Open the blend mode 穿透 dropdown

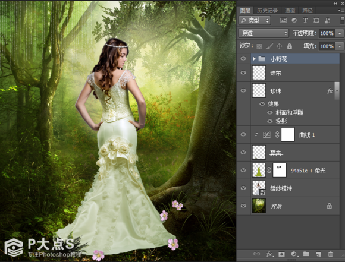click(x=264, y=33)
